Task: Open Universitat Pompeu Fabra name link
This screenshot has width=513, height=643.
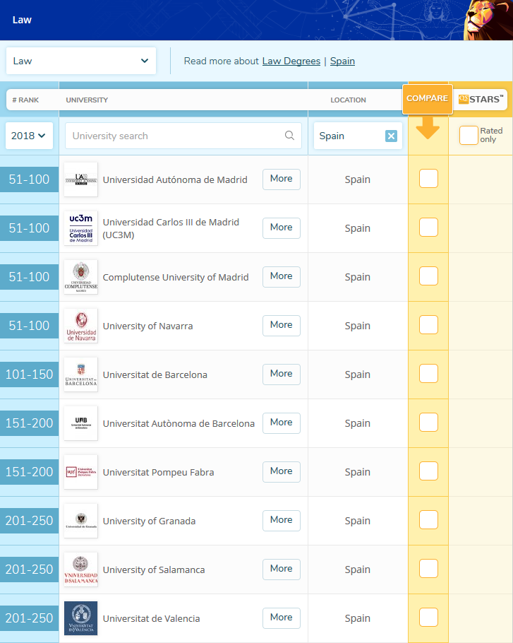Action: 159,473
